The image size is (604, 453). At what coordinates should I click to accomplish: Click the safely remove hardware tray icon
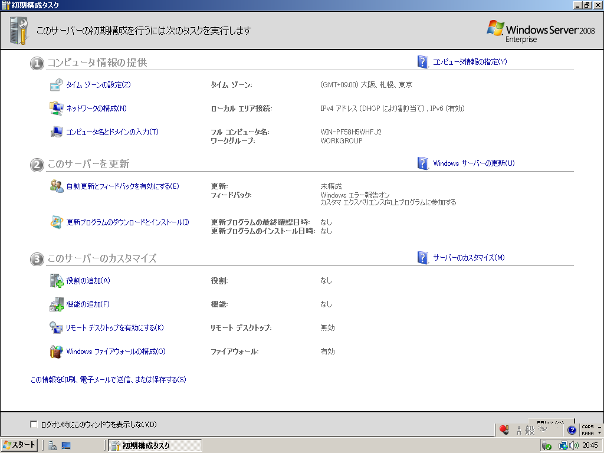[x=546, y=446]
